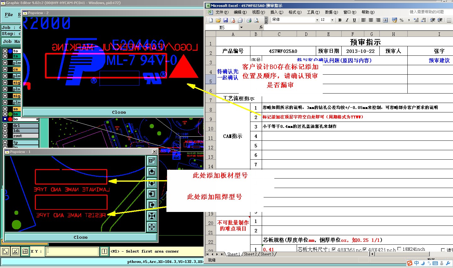
Task: Switch to the Sheet3 tab
Action: pos(267,254)
